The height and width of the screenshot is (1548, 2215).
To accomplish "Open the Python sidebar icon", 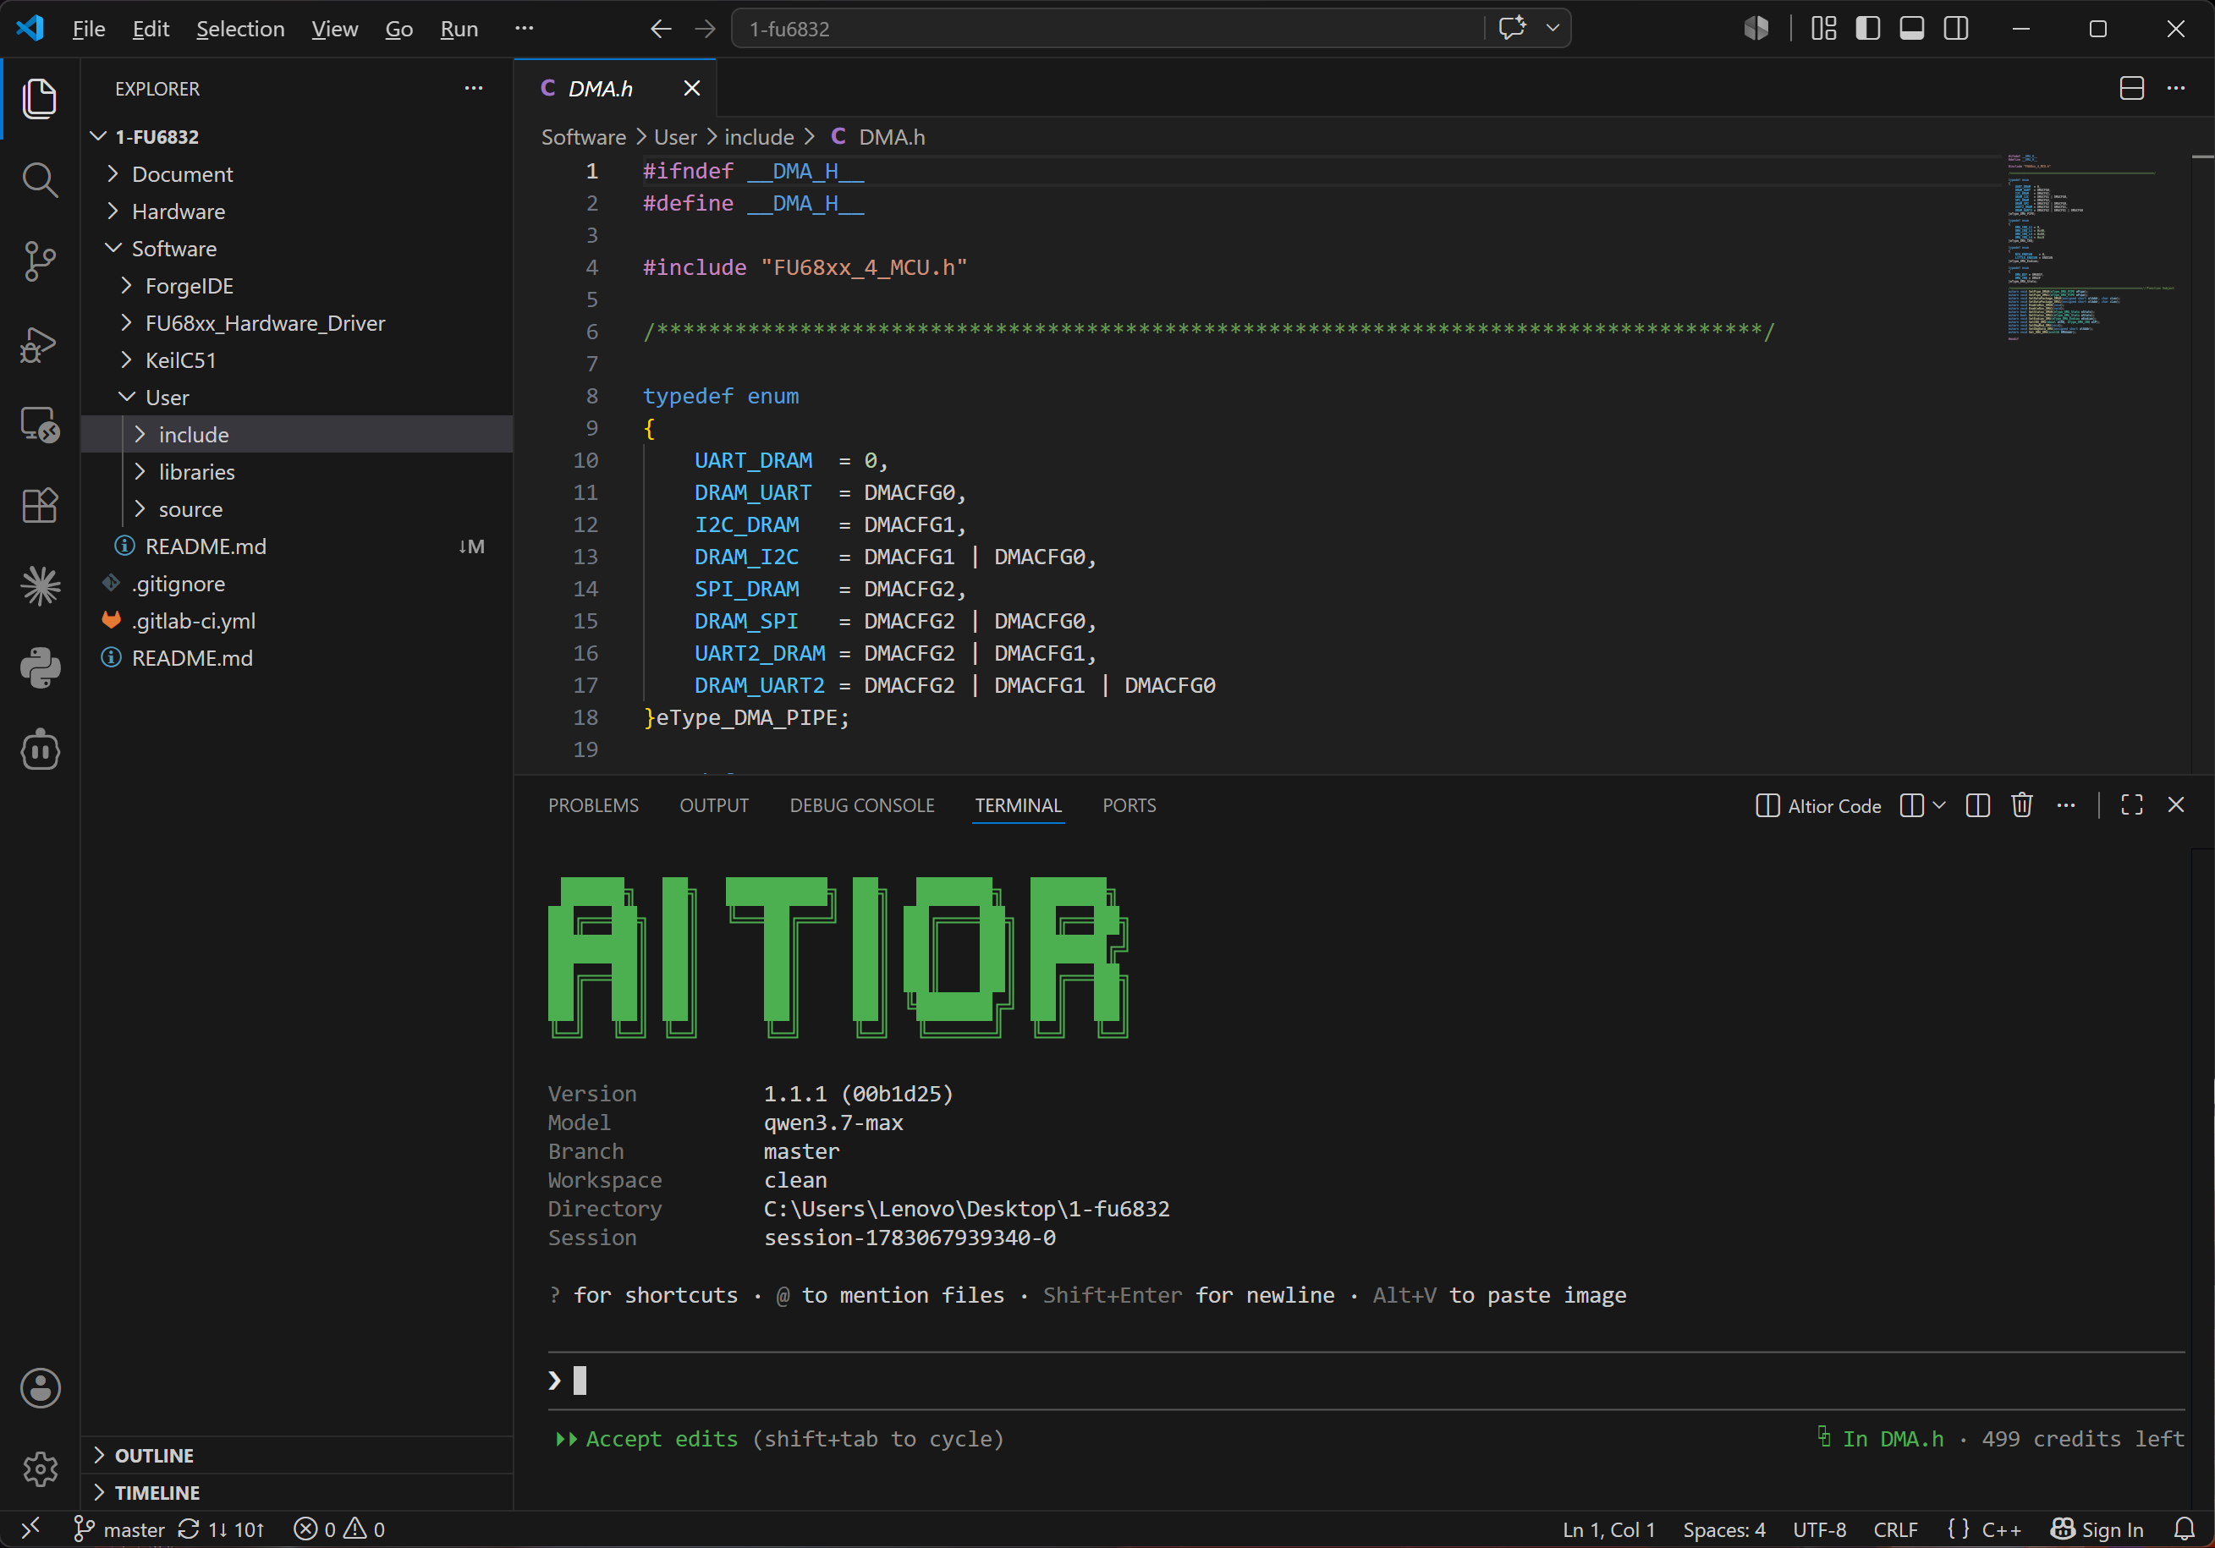I will [40, 667].
